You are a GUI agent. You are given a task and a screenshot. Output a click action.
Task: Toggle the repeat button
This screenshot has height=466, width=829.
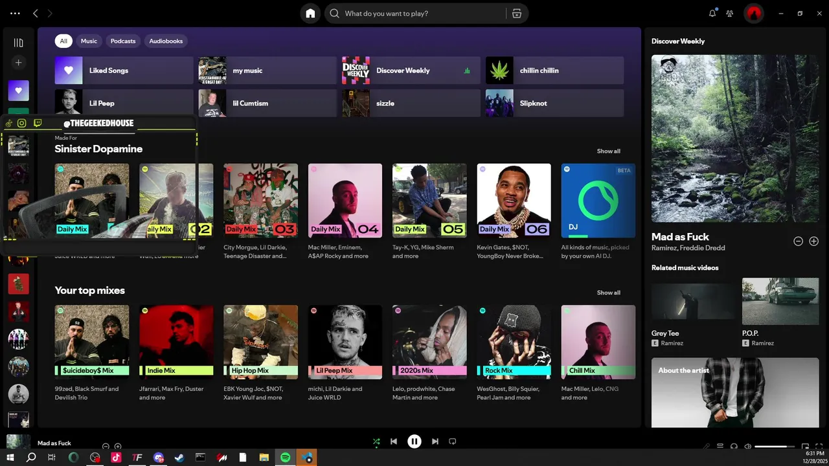[x=453, y=441]
